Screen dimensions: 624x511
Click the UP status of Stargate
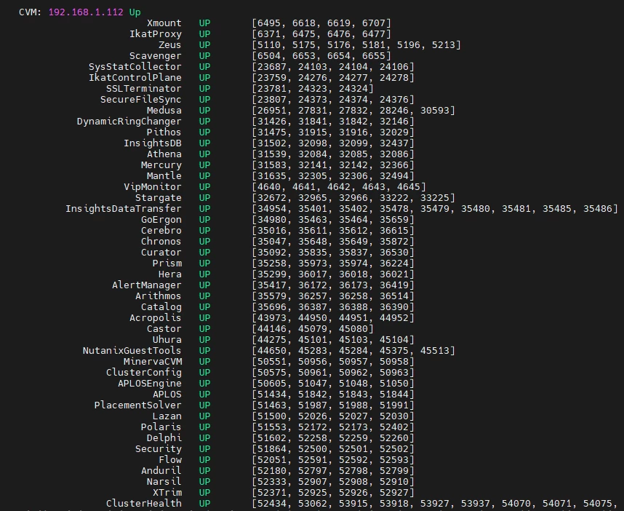pyautogui.click(x=204, y=198)
